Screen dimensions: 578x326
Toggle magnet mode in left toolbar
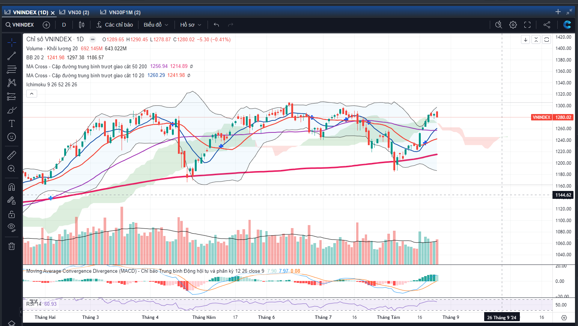12,187
